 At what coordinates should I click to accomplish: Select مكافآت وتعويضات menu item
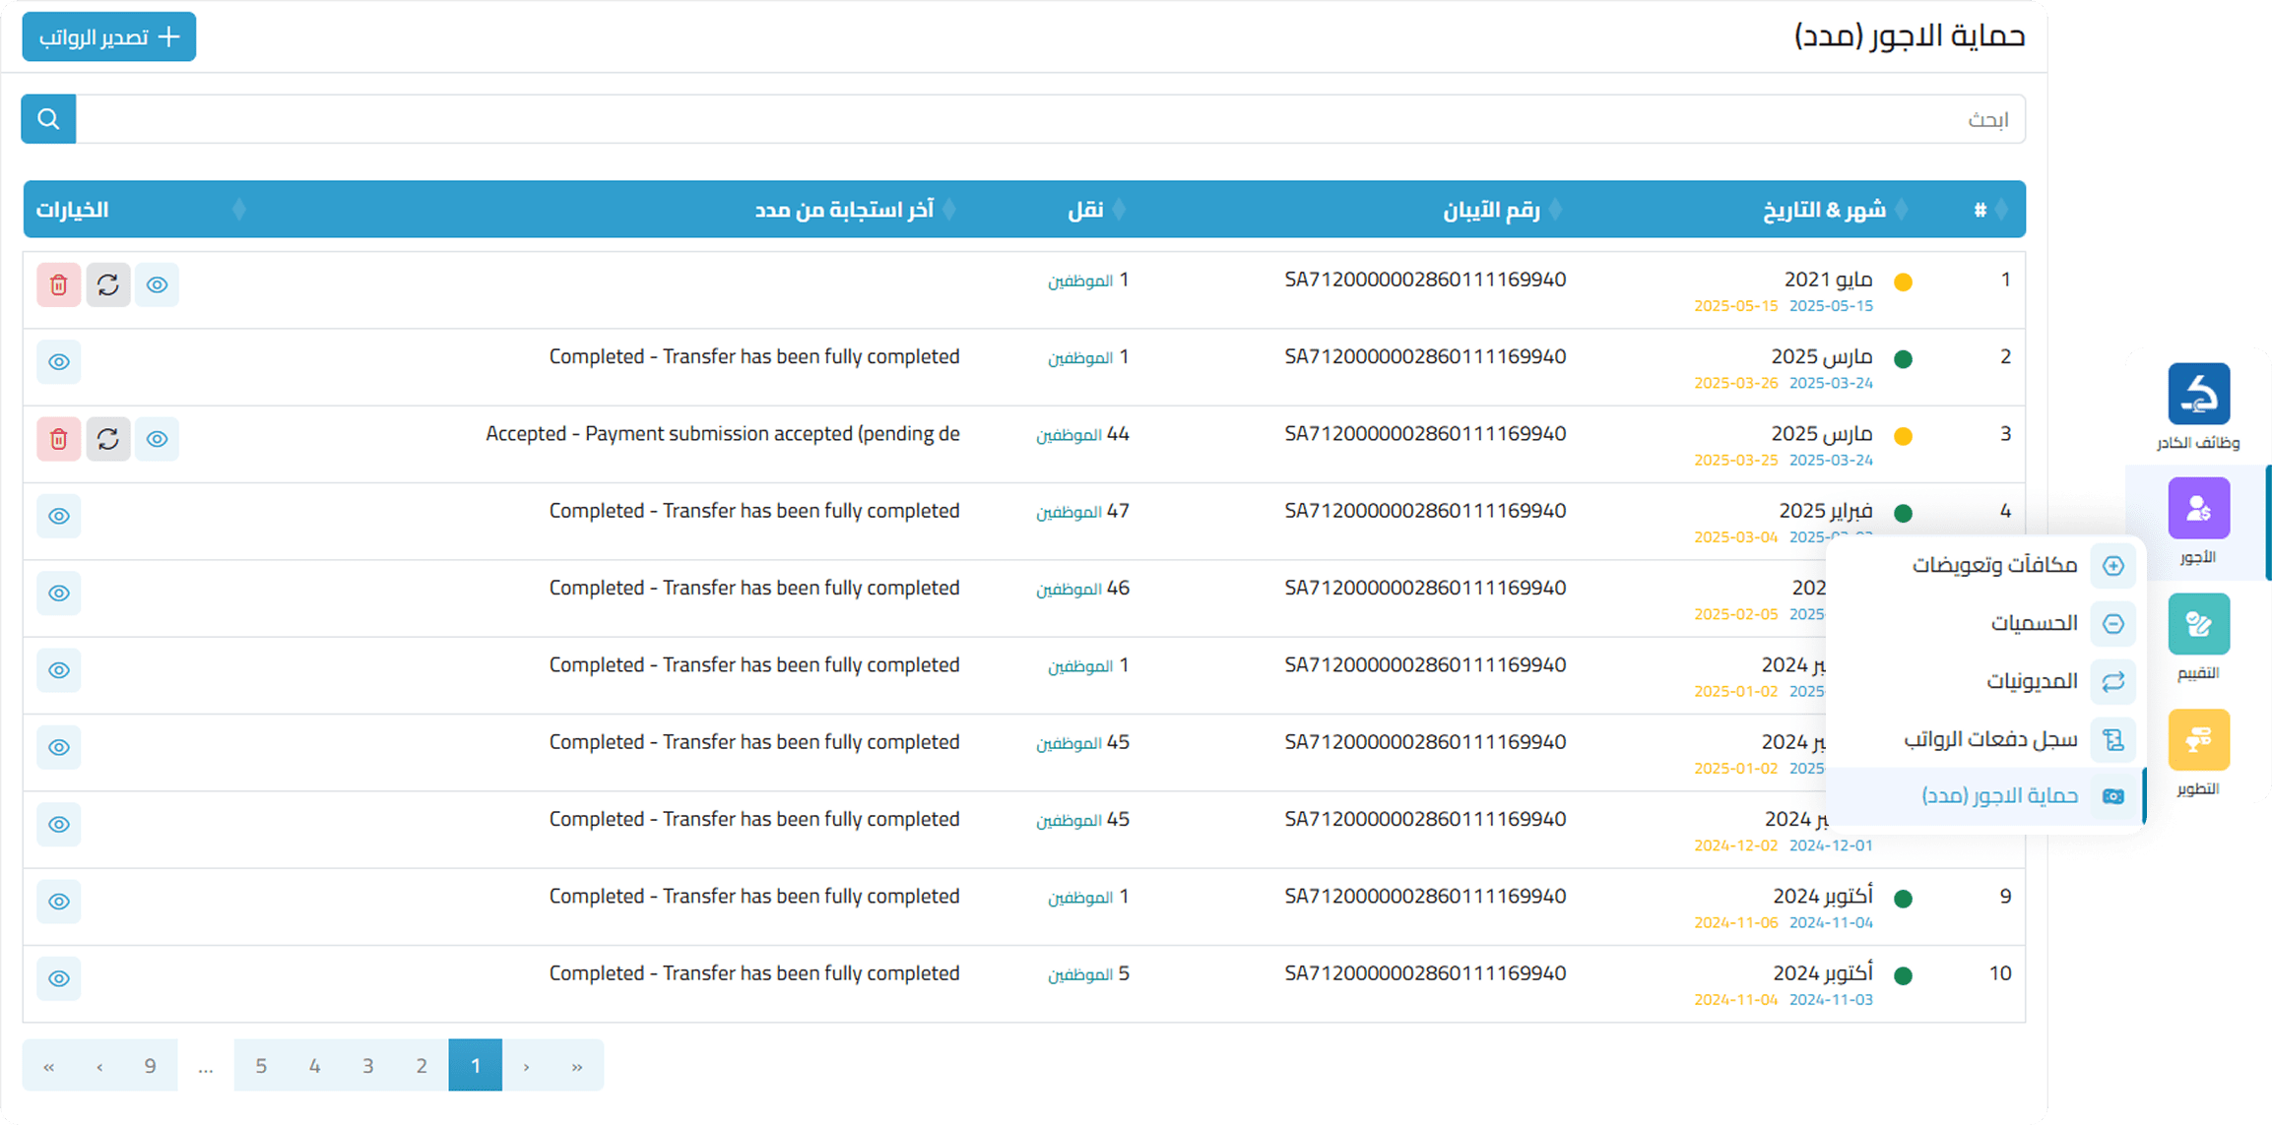1994,565
